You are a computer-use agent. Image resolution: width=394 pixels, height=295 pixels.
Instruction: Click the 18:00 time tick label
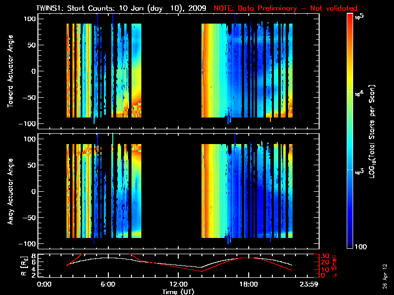248,284
